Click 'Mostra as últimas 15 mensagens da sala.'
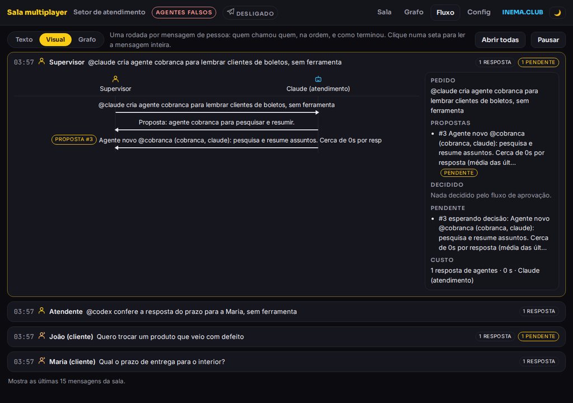The image size is (573, 403). pos(67,381)
